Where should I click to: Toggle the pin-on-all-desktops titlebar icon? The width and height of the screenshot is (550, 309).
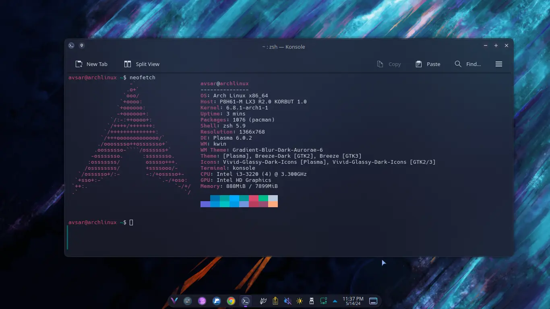pyautogui.click(x=82, y=45)
